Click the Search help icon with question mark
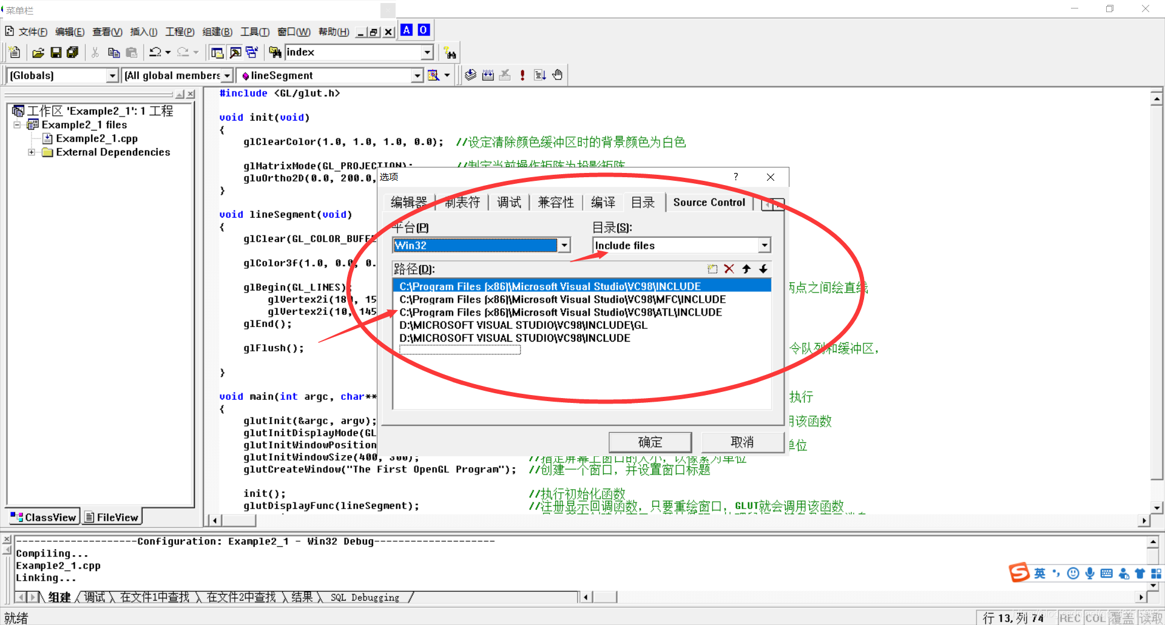1165x625 pixels. 450,53
